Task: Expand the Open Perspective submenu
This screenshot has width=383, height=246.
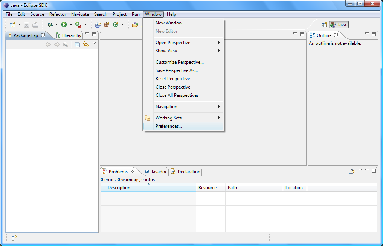Action: [x=183, y=43]
